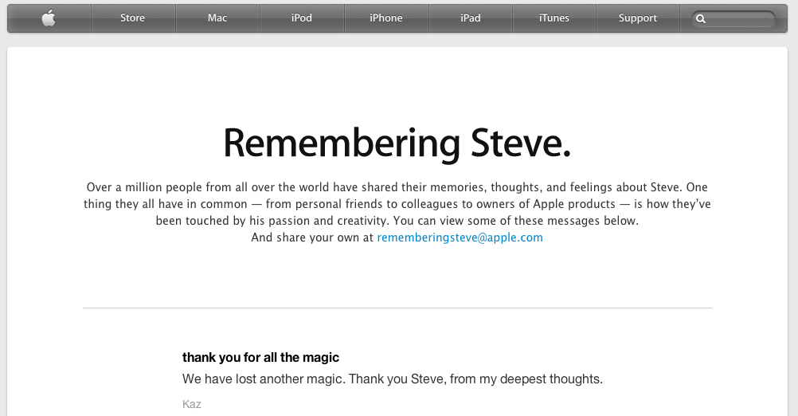This screenshot has width=798, height=416.
Task: Open the iPod tab in navigation
Action: pos(302,18)
